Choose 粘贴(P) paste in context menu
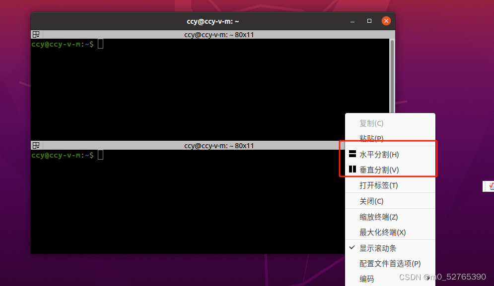Screen dimensions: 494x286 coord(390,138)
